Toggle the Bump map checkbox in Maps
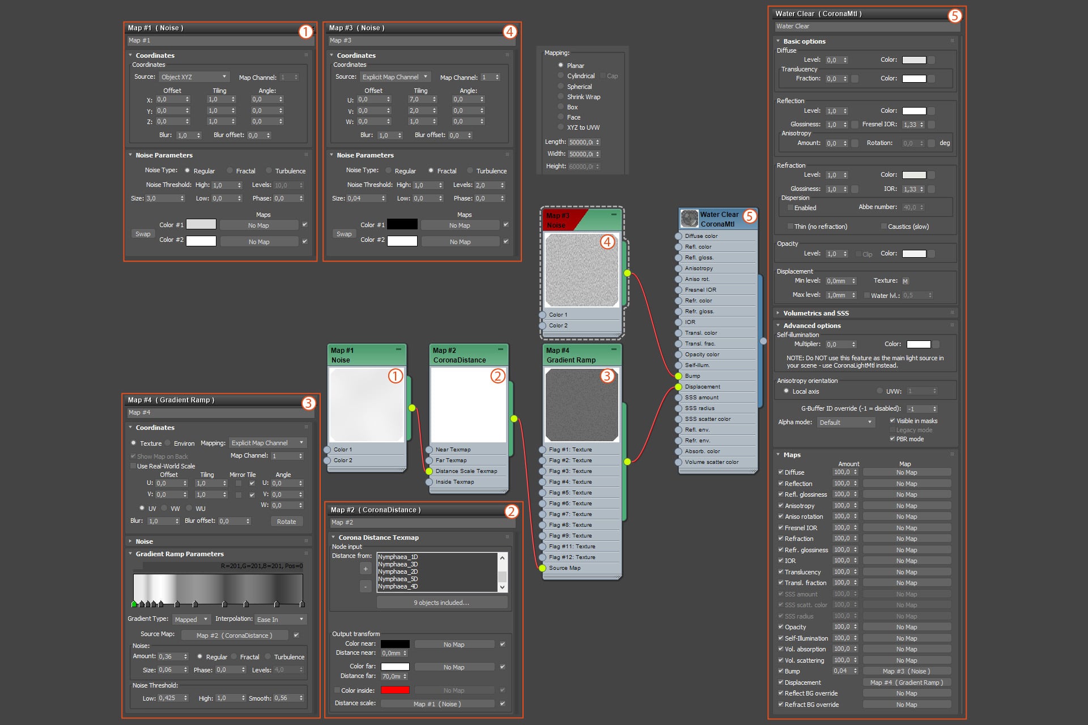The width and height of the screenshot is (1088, 725). tap(780, 671)
